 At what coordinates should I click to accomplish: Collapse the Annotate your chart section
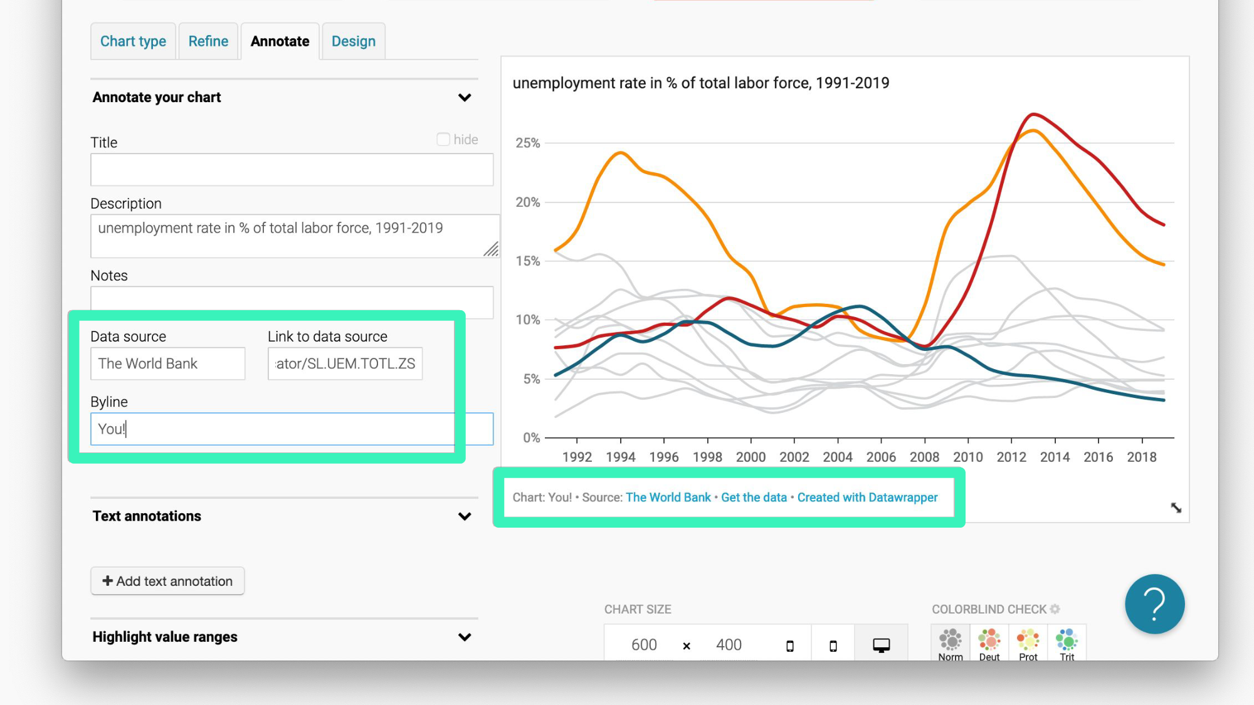465,98
